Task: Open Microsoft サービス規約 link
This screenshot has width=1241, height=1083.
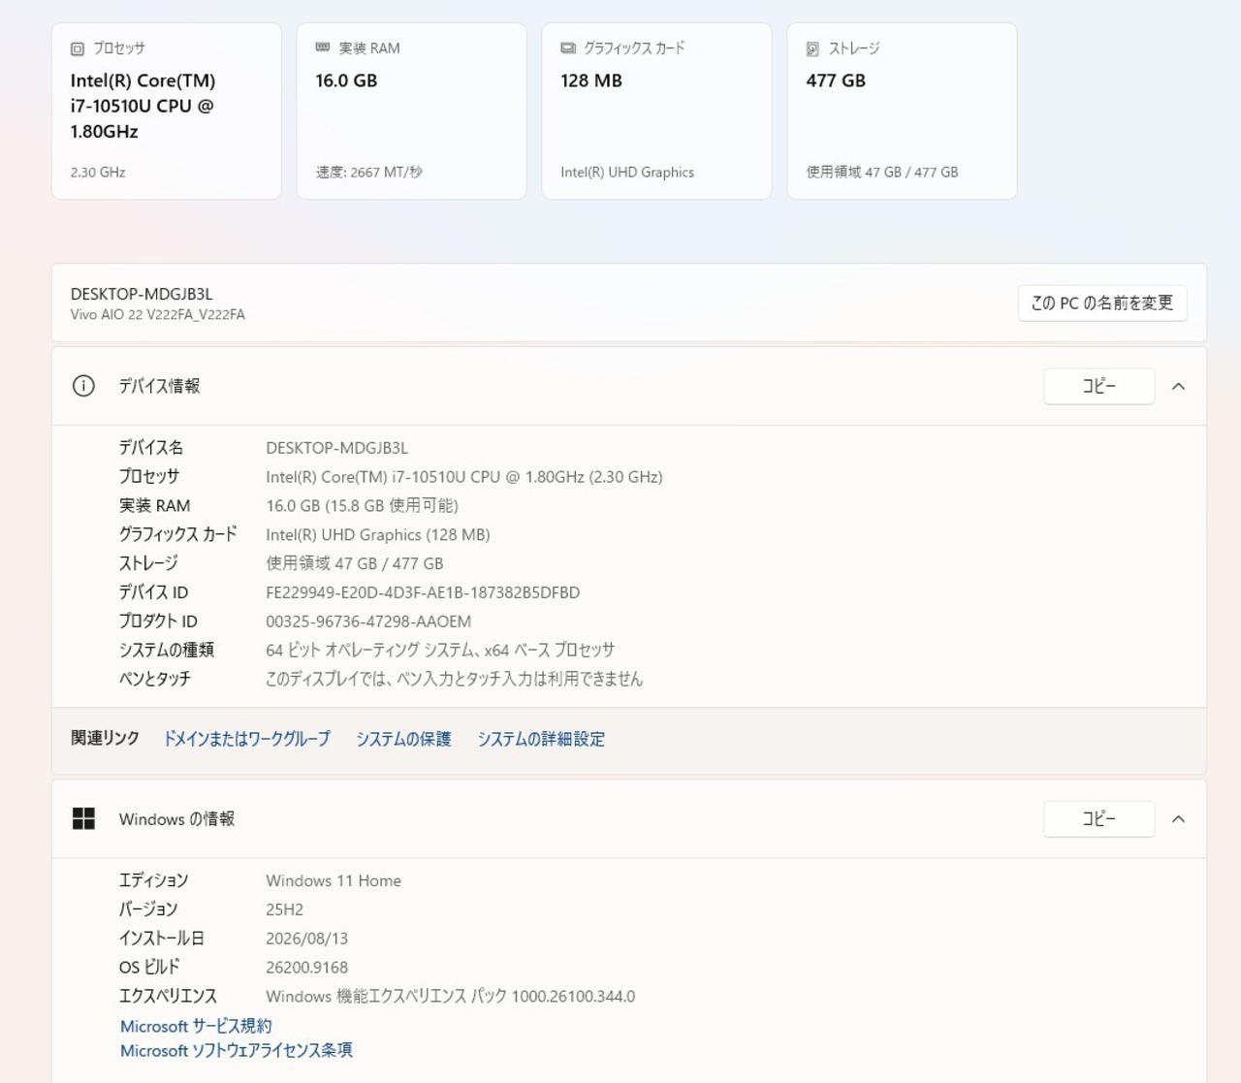Action: click(x=196, y=1026)
